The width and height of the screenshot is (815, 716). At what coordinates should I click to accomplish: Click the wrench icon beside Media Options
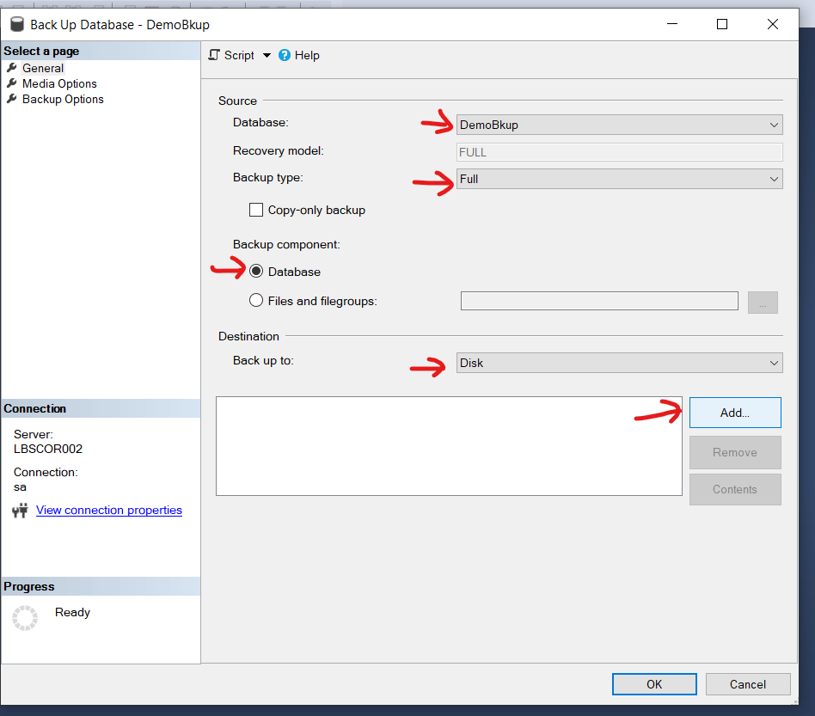click(12, 83)
